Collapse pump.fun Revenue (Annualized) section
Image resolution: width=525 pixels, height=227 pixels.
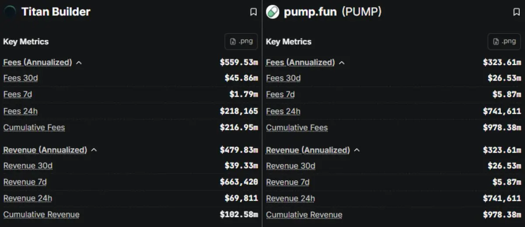point(357,150)
